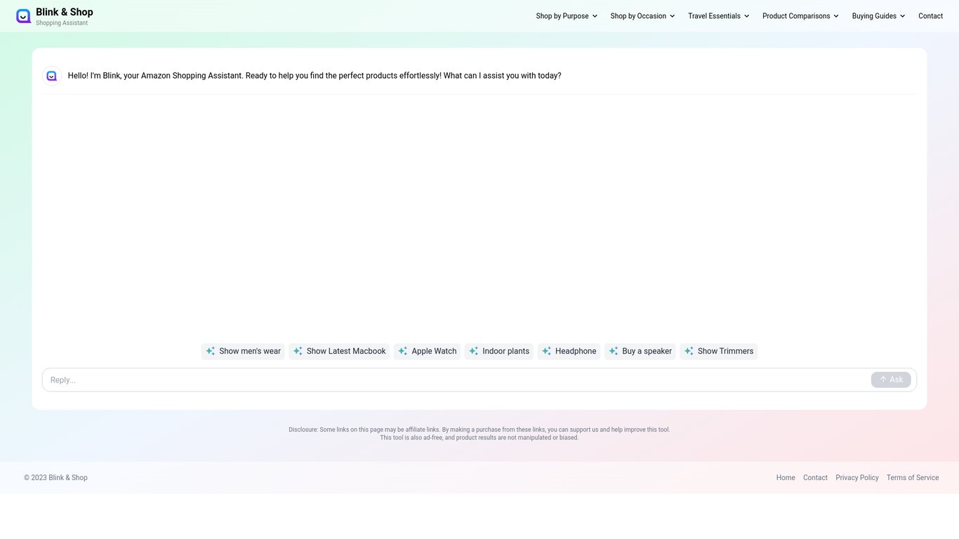
Task: Open the Product Comparisons menu
Action: tap(801, 16)
